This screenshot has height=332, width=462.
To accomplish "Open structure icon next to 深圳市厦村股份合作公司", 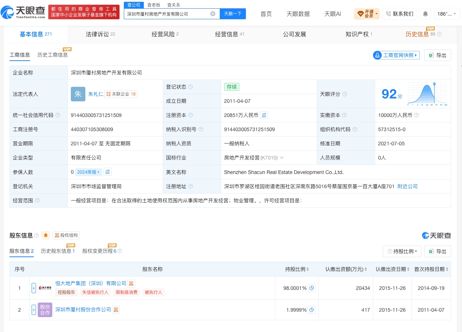I will click(x=116, y=310).
